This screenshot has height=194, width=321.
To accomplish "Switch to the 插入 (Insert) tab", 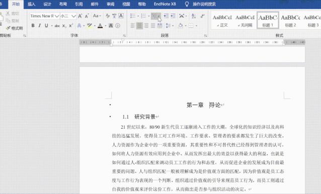I will 31,4.
